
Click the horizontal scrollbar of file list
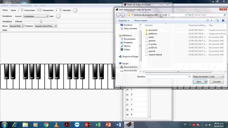(178, 72)
